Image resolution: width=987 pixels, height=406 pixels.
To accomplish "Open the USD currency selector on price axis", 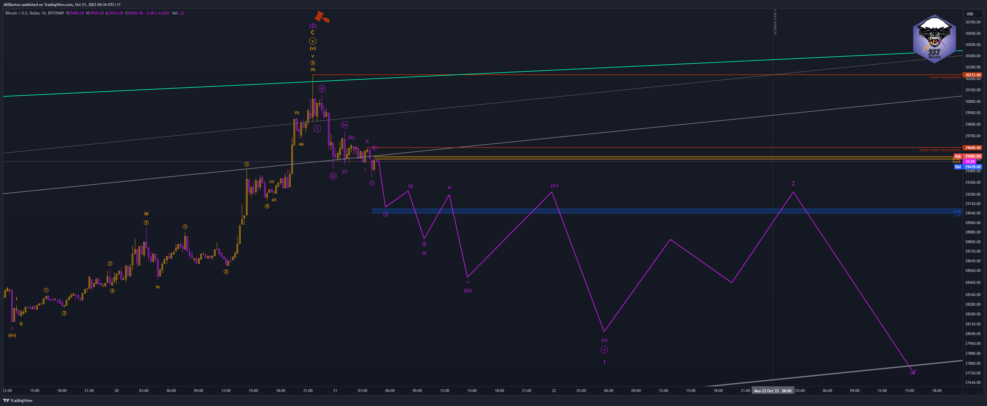I will (x=973, y=14).
